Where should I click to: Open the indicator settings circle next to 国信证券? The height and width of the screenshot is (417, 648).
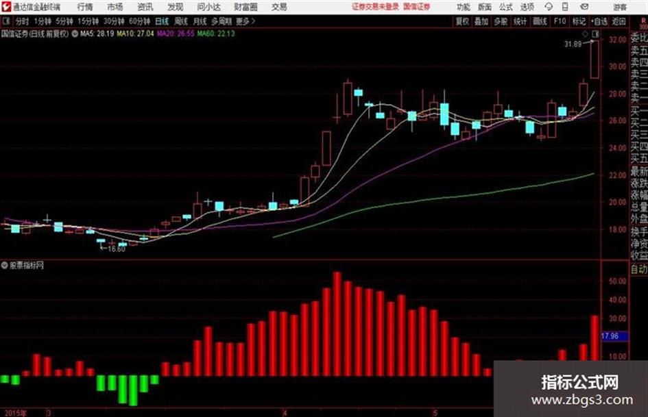coord(75,34)
